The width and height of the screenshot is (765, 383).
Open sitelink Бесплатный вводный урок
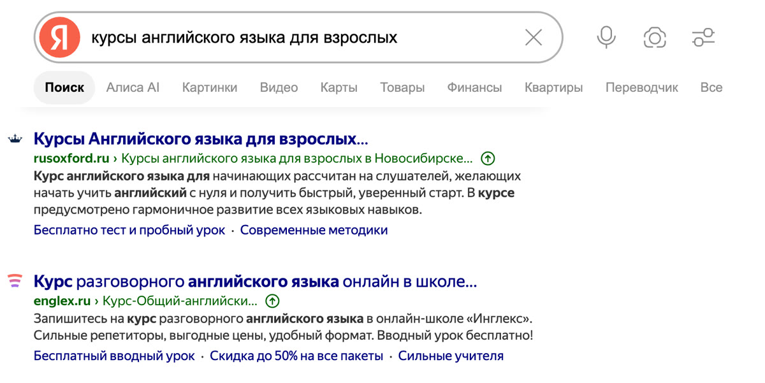[114, 356]
